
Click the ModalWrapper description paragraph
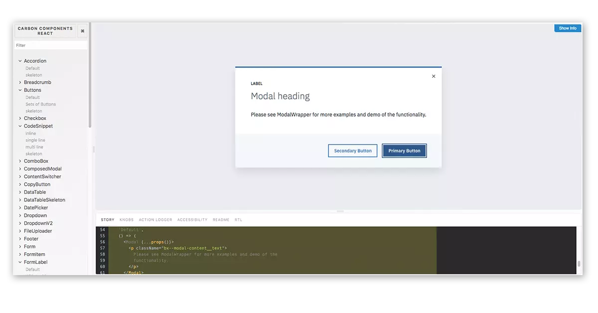pos(338,115)
